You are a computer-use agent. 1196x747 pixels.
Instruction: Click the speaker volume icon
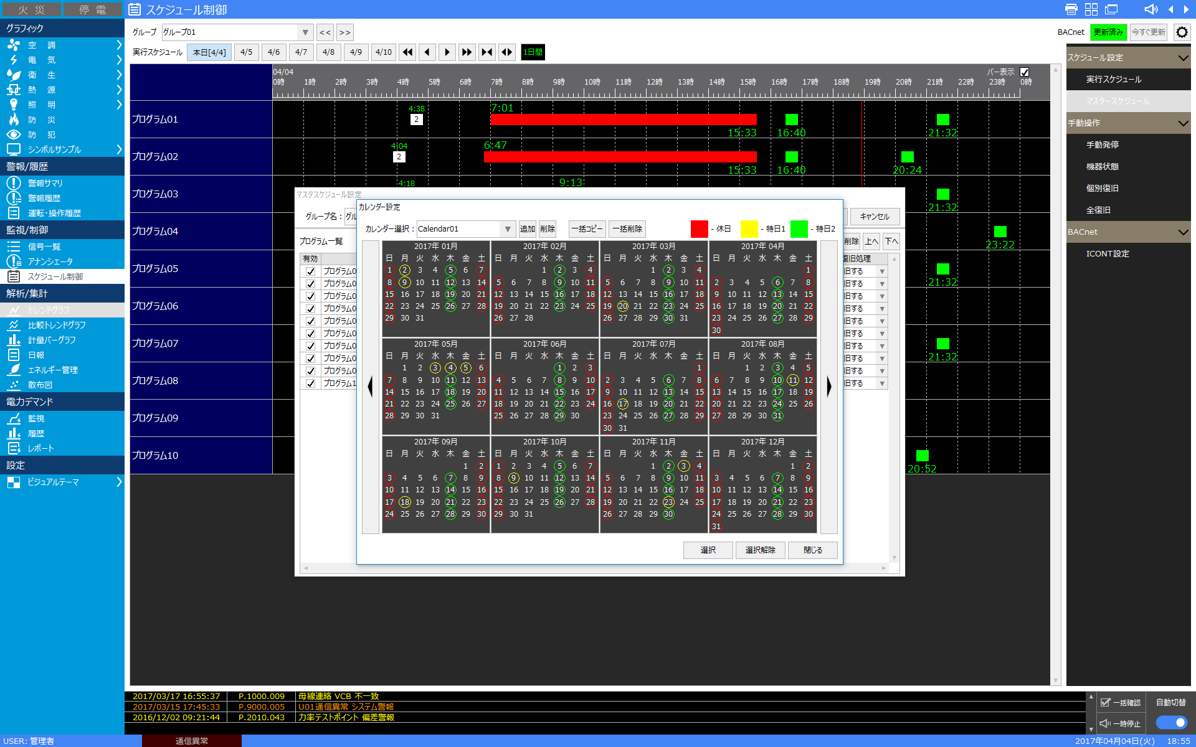tap(1151, 9)
